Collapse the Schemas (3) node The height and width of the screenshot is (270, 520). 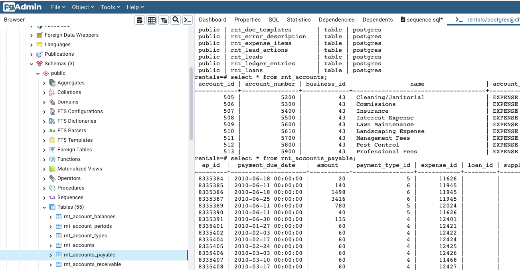[x=32, y=64]
